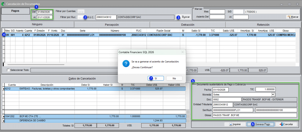
Task: Click the Descripción column header
Action: pyautogui.click(x=47, y=85)
